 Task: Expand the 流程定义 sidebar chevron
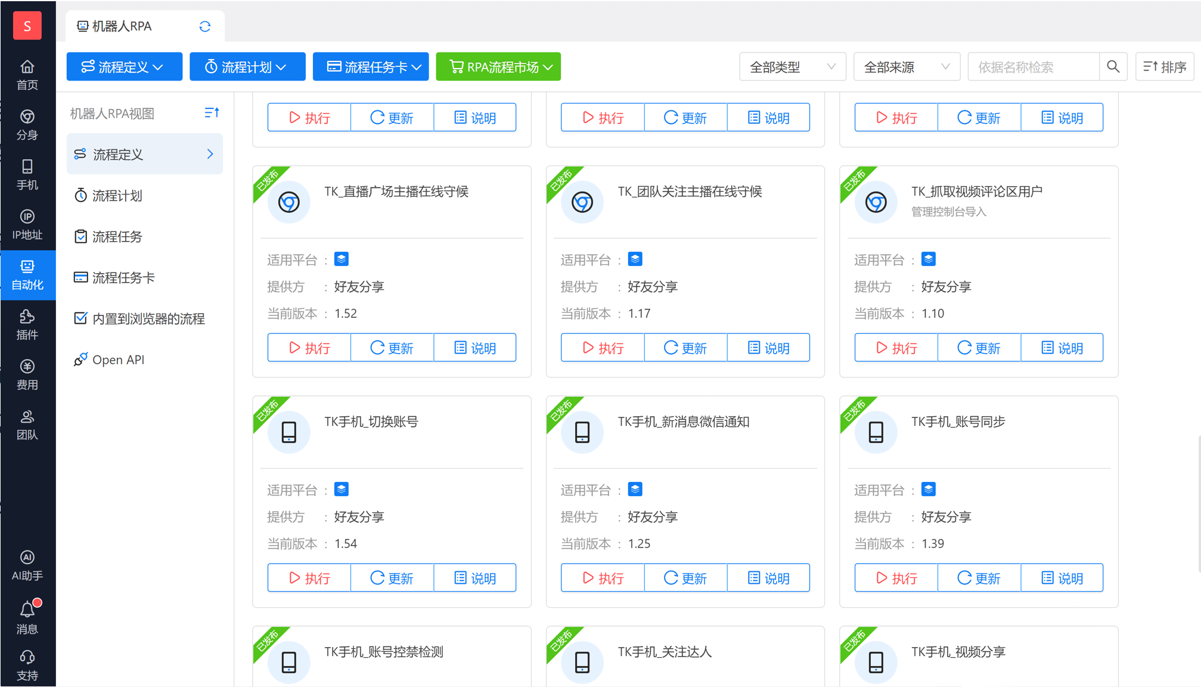tap(210, 154)
